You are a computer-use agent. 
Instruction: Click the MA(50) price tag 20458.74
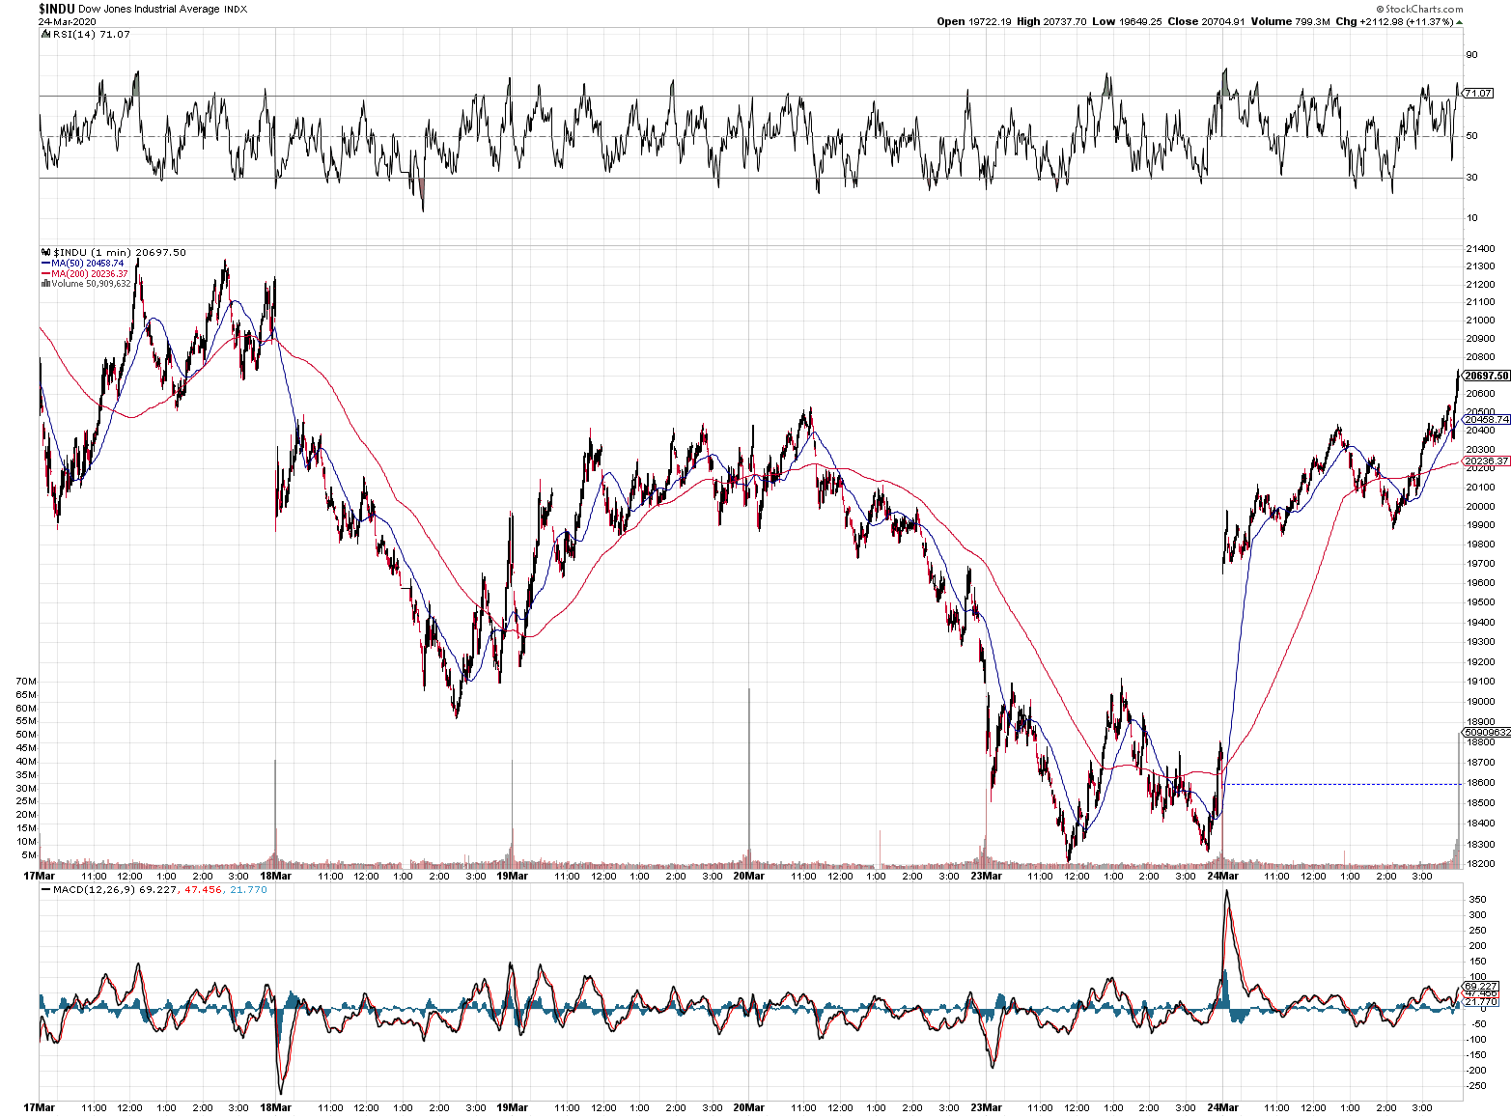point(1486,420)
